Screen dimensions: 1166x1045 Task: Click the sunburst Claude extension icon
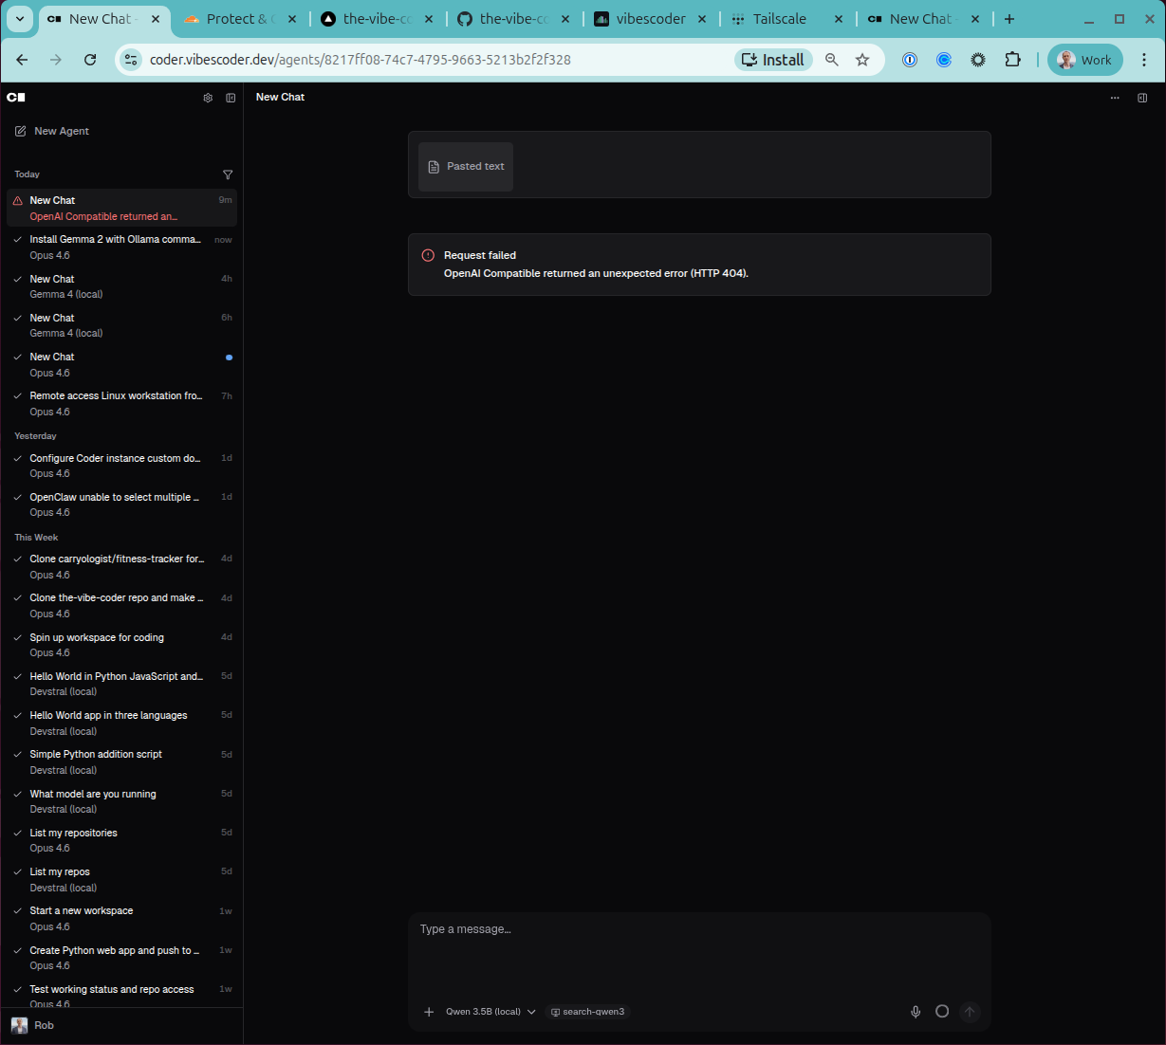tap(978, 60)
